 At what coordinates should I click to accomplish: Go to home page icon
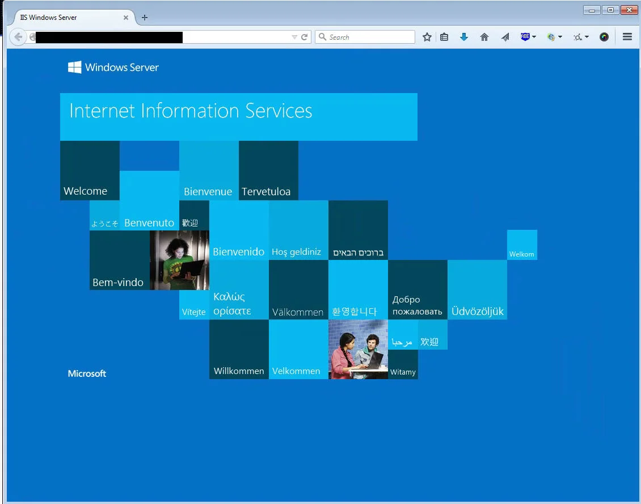tap(484, 37)
